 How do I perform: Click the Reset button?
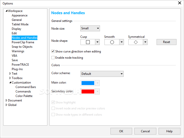(x=166, y=42)
